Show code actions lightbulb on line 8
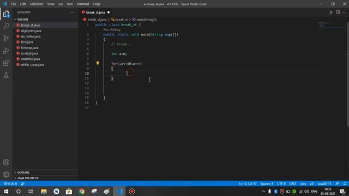The width and height of the screenshot is (349, 196). pyautogui.click(x=98, y=63)
